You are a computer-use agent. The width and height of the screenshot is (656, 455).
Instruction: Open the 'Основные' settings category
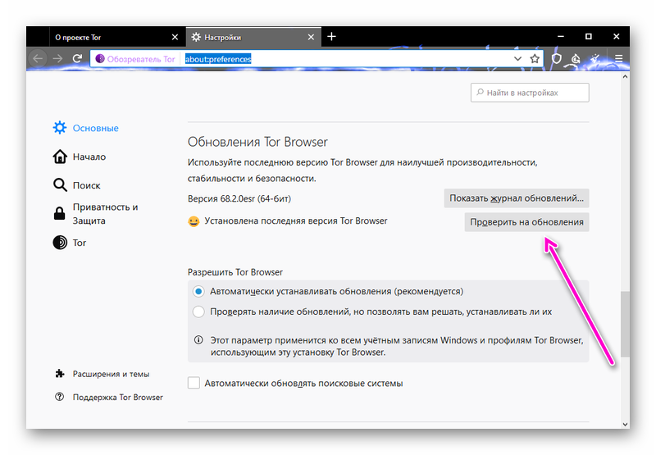(x=86, y=128)
